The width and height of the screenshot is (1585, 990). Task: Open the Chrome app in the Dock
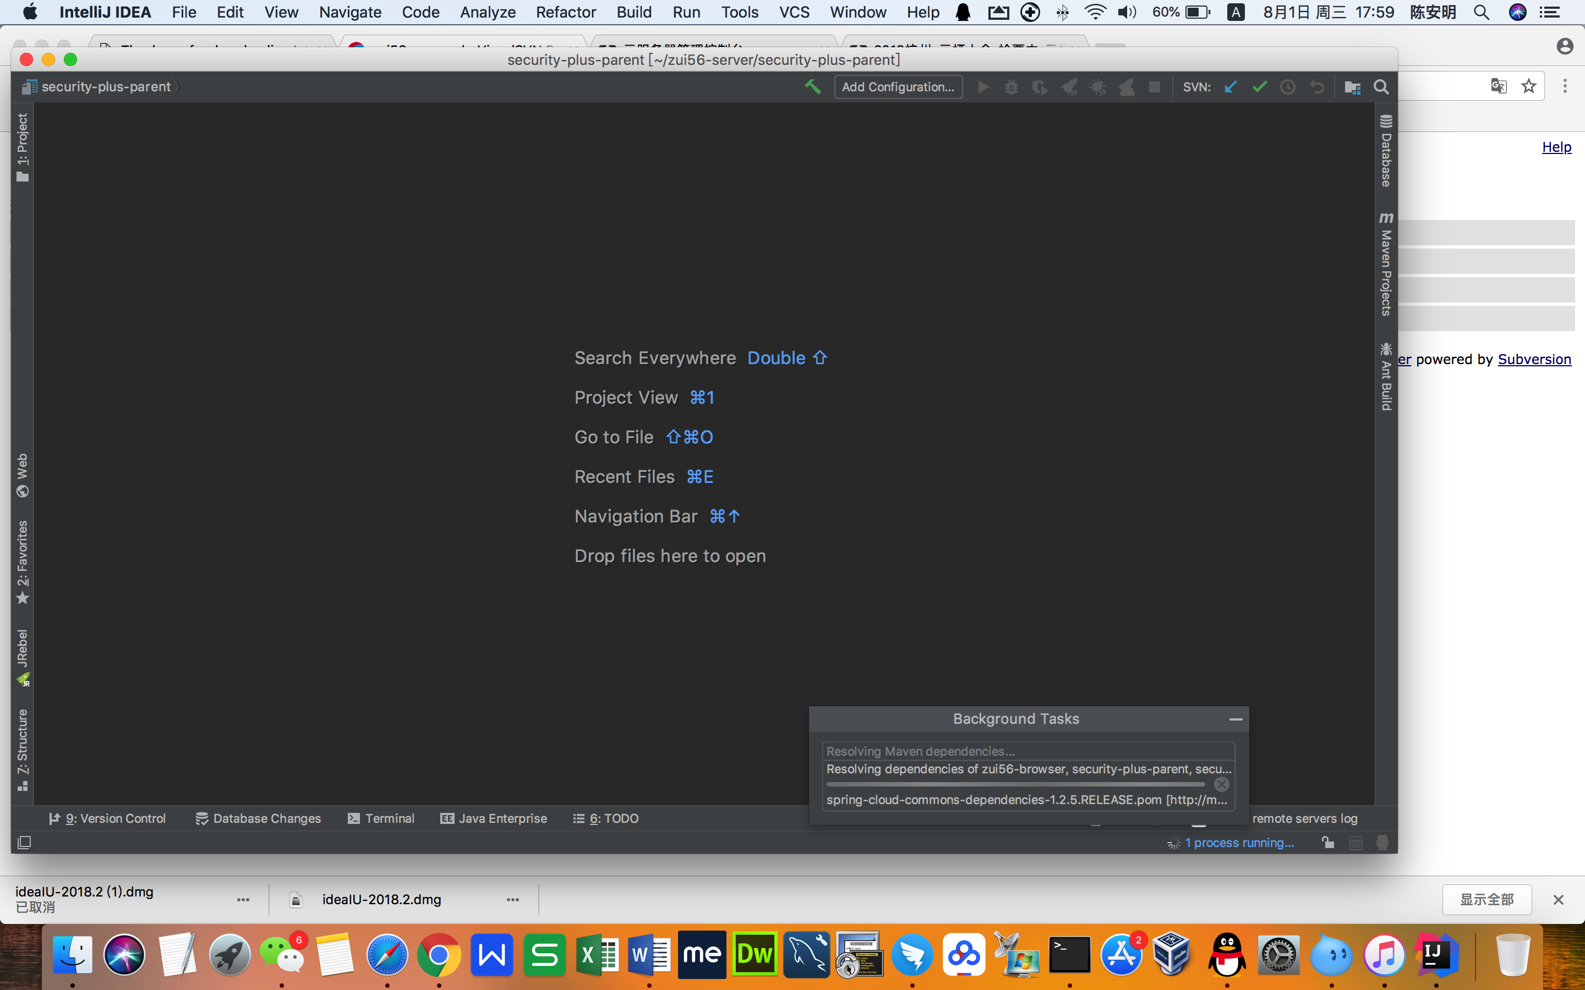pyautogui.click(x=439, y=955)
